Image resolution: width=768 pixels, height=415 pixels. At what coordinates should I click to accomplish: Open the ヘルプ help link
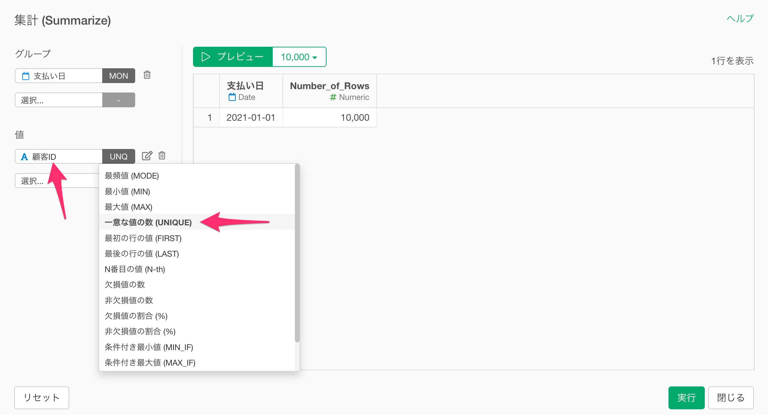740,19
